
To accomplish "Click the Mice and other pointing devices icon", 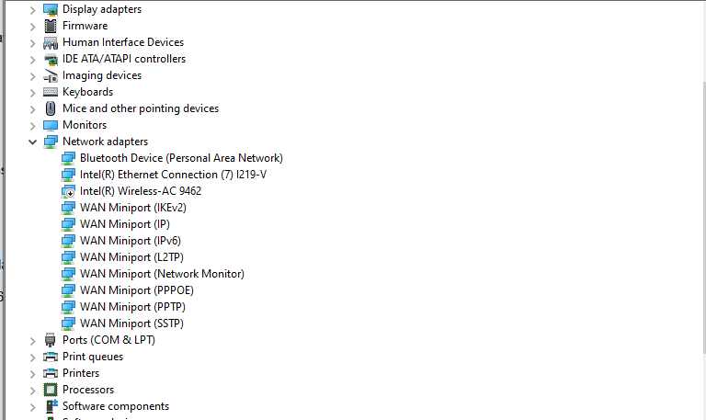I will pos(51,108).
